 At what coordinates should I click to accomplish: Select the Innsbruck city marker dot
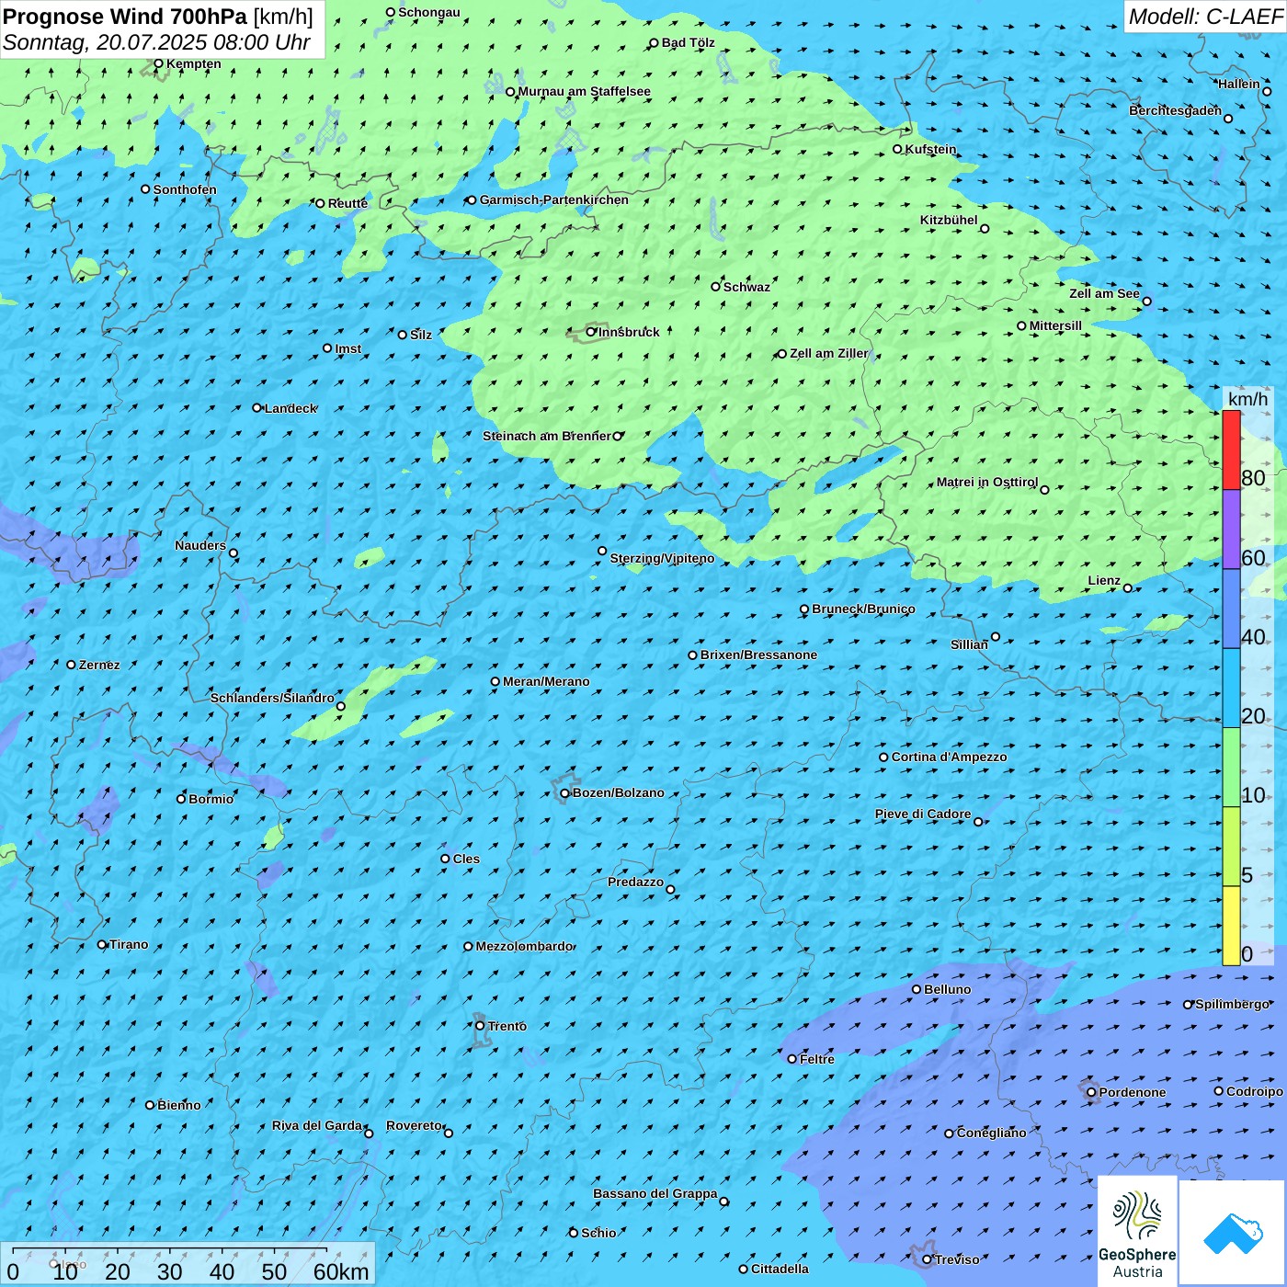[x=591, y=332]
